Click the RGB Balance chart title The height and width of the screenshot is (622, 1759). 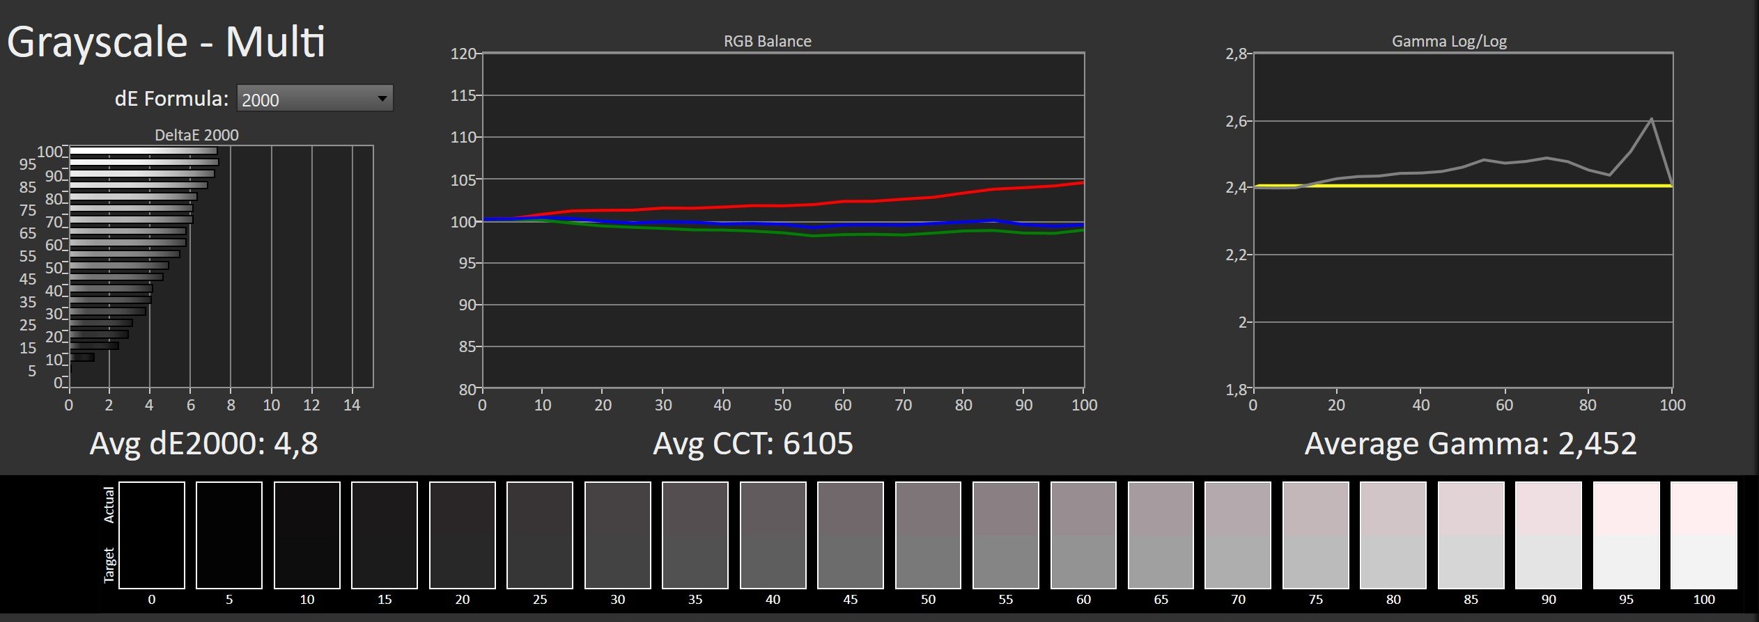[768, 41]
